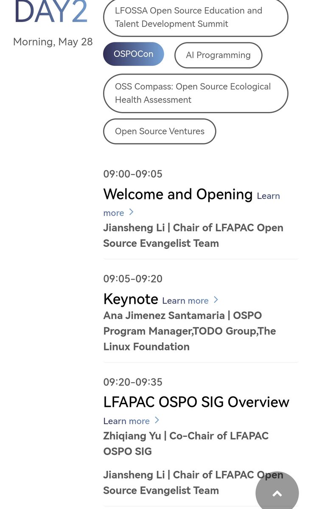Click the 09:00-09:05 time slot
The image size is (311, 509).
(x=133, y=174)
